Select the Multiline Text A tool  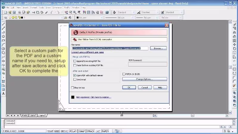[x=3, y=94]
